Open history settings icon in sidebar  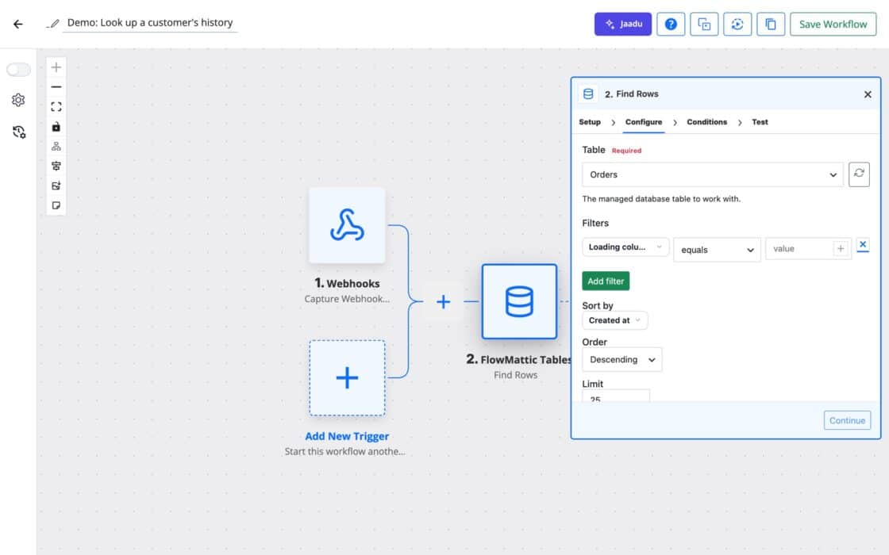click(x=19, y=132)
